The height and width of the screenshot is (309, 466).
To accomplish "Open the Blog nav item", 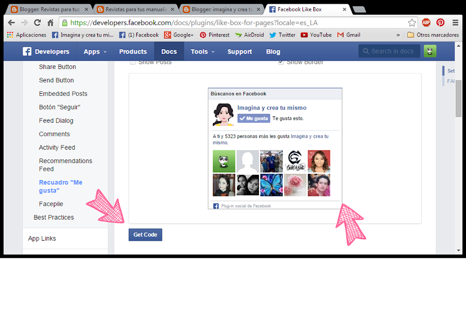I will click(x=273, y=51).
